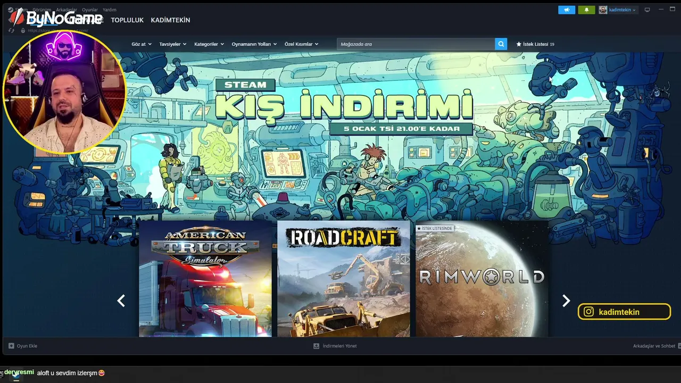
Task: Click the store URL in address bar
Action: [57, 30]
